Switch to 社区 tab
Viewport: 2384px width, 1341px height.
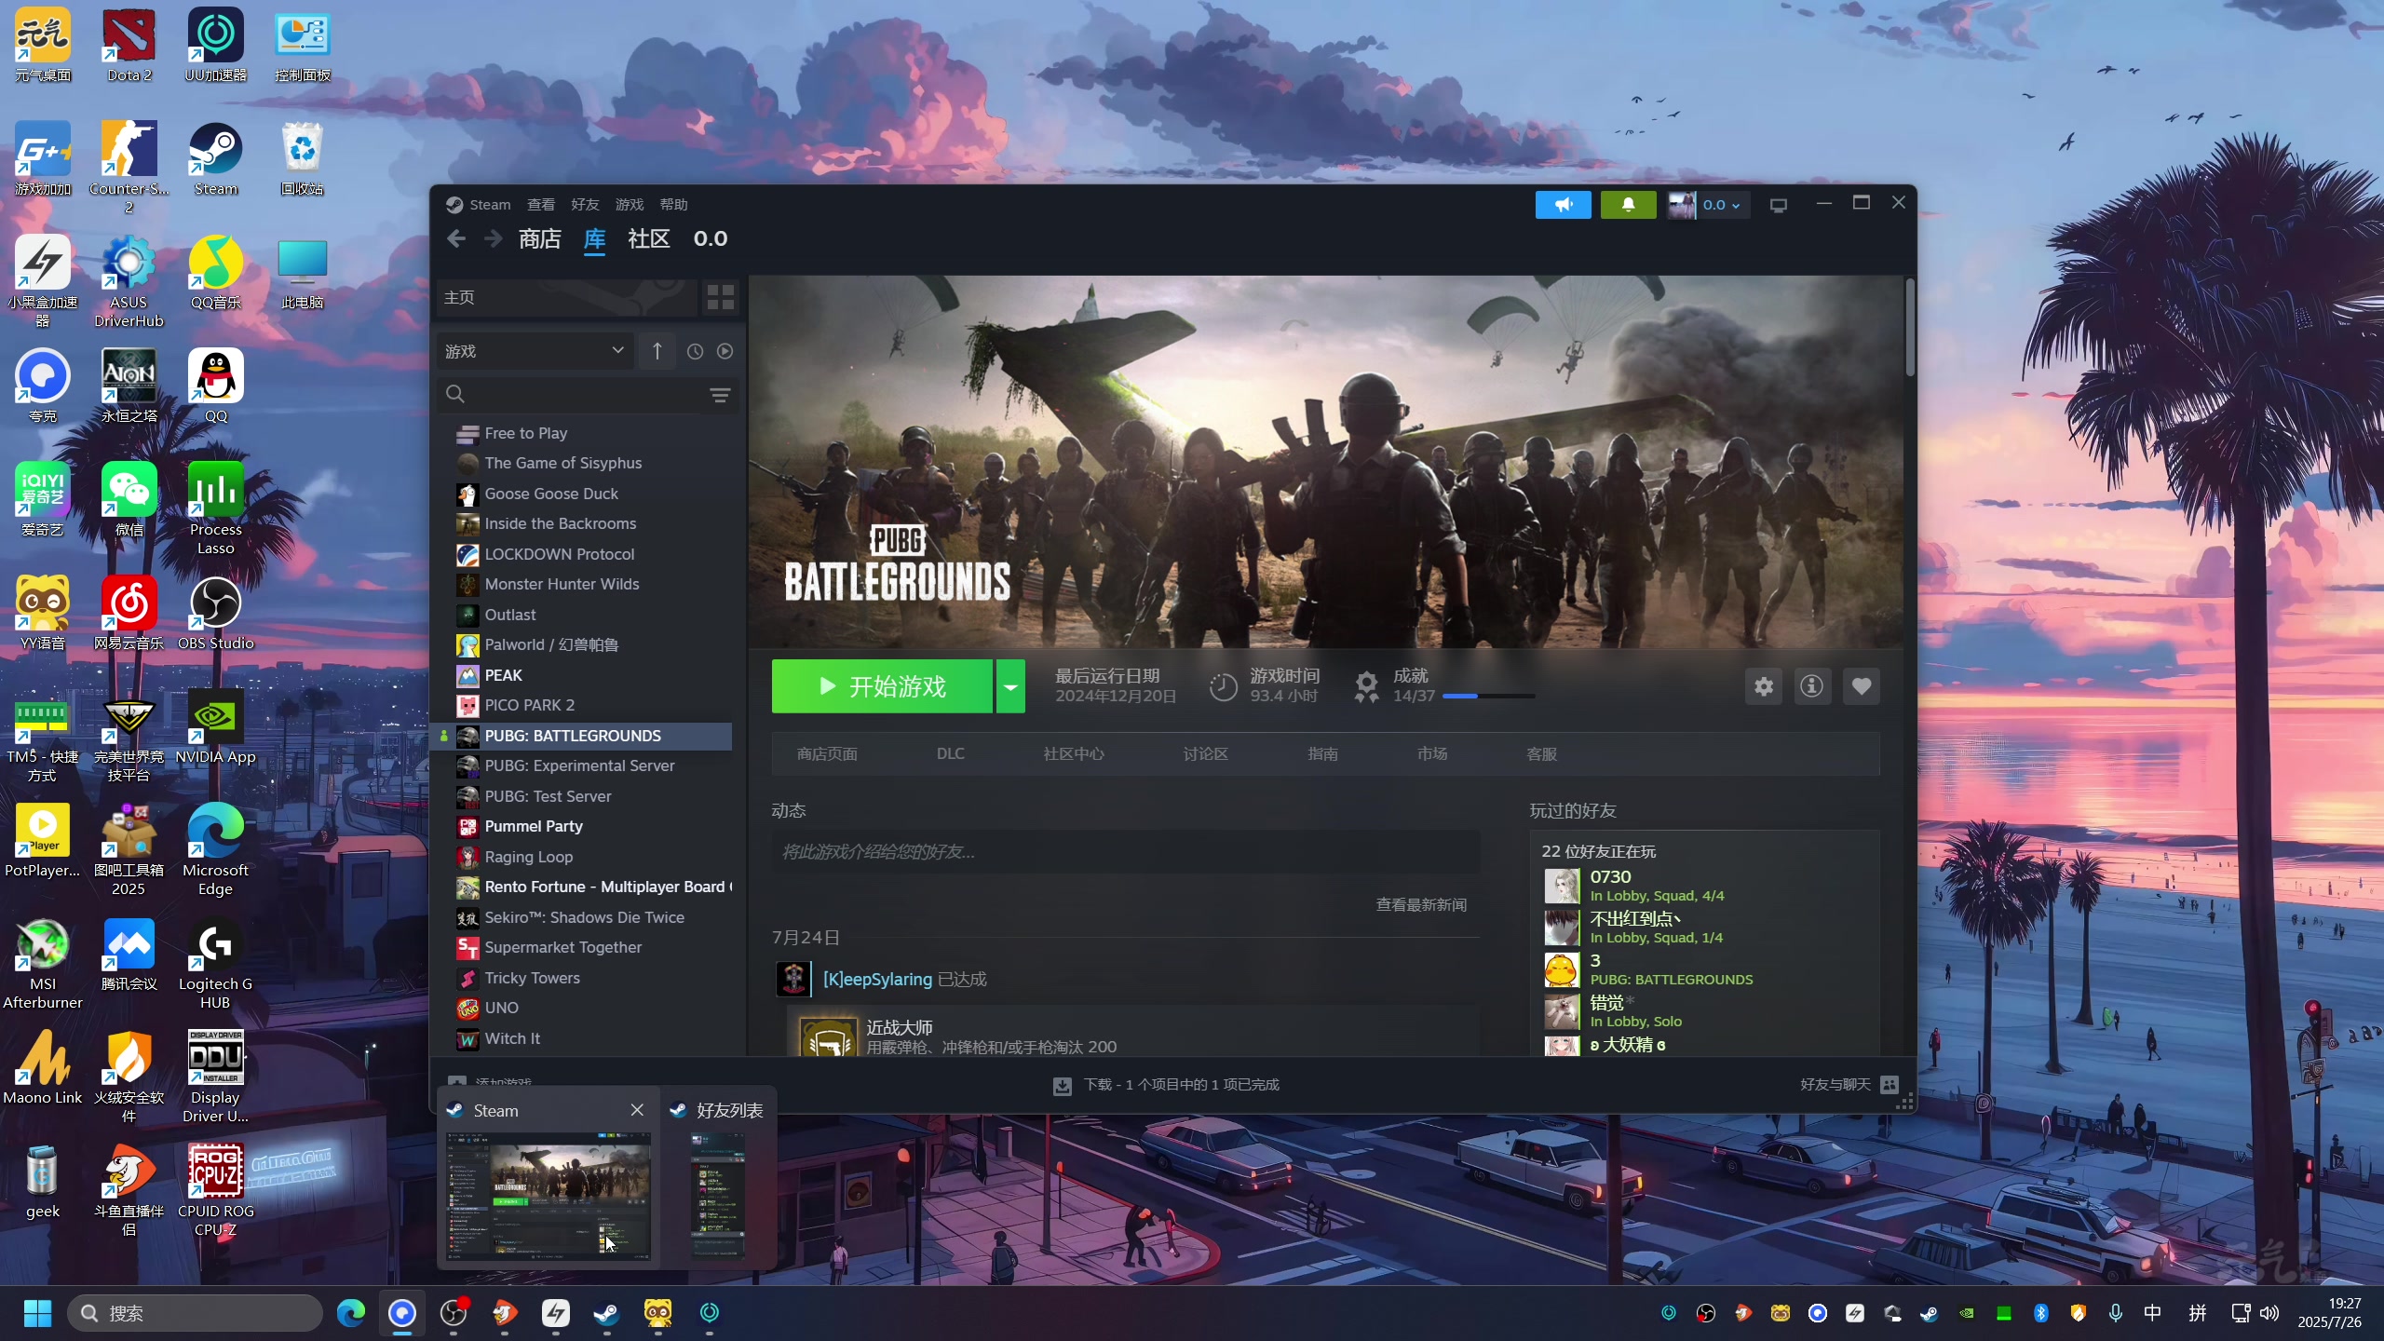pyautogui.click(x=649, y=239)
